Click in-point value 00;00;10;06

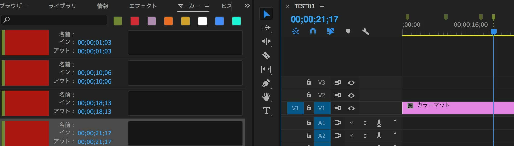point(94,73)
